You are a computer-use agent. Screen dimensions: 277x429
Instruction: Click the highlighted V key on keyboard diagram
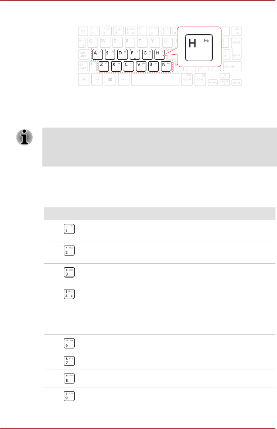click(141, 66)
